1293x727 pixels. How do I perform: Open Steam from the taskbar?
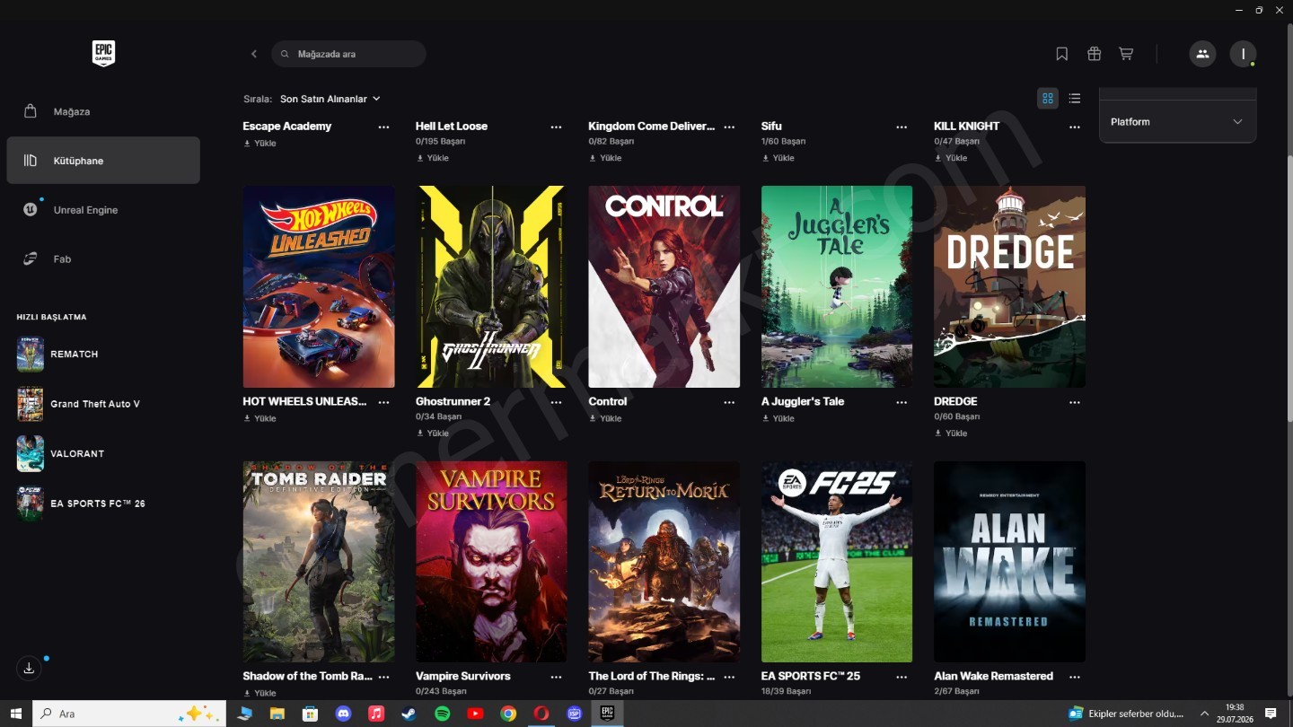[x=409, y=714]
